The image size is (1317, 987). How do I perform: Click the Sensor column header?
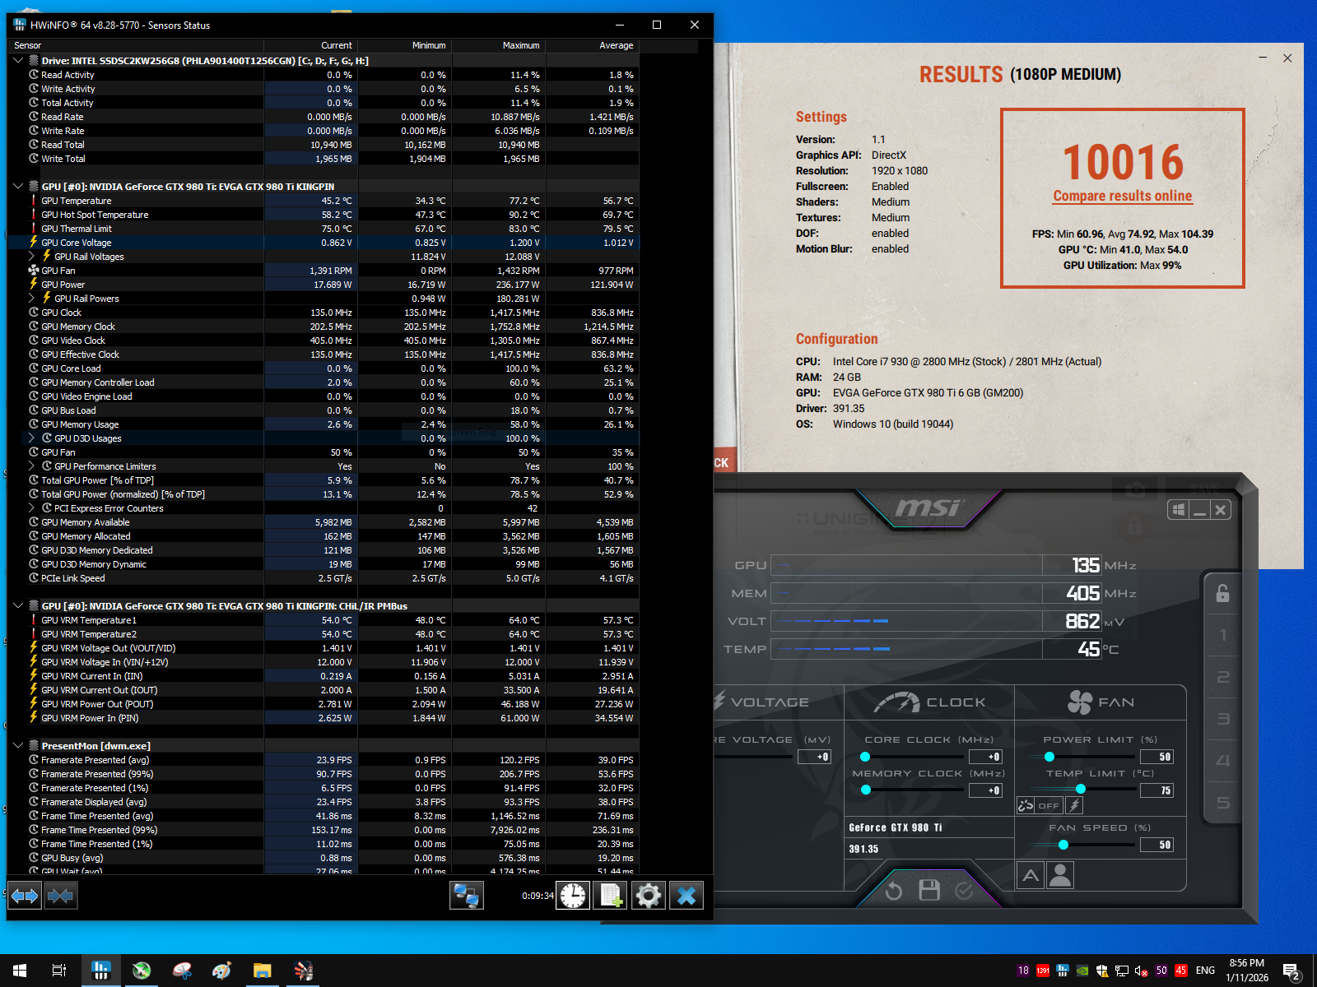(136, 46)
